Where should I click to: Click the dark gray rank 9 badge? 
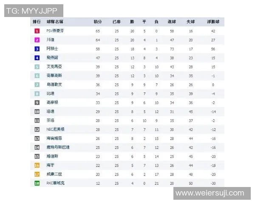[x=37, y=102]
